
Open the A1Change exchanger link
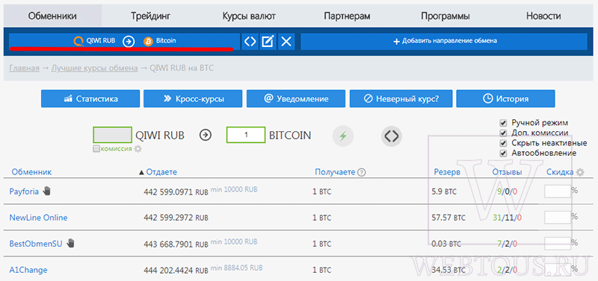pos(28,270)
